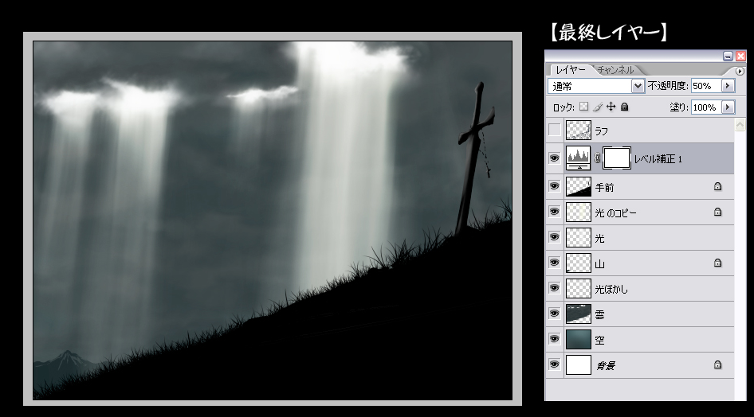Hide the 背景 layer
The height and width of the screenshot is (417, 754).
pos(555,364)
